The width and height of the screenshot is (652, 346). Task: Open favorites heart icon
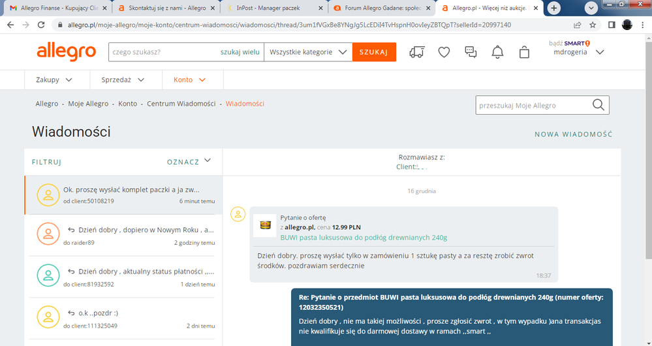click(444, 52)
